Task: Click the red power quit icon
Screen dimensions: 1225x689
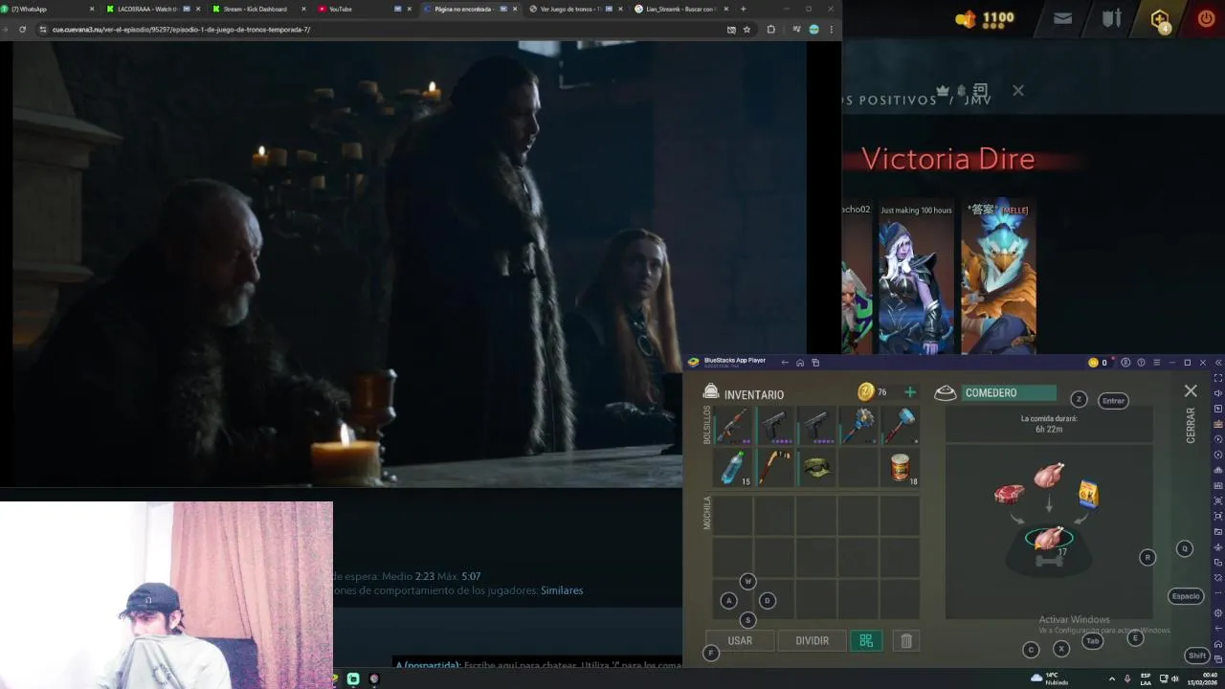Action: (1206, 18)
